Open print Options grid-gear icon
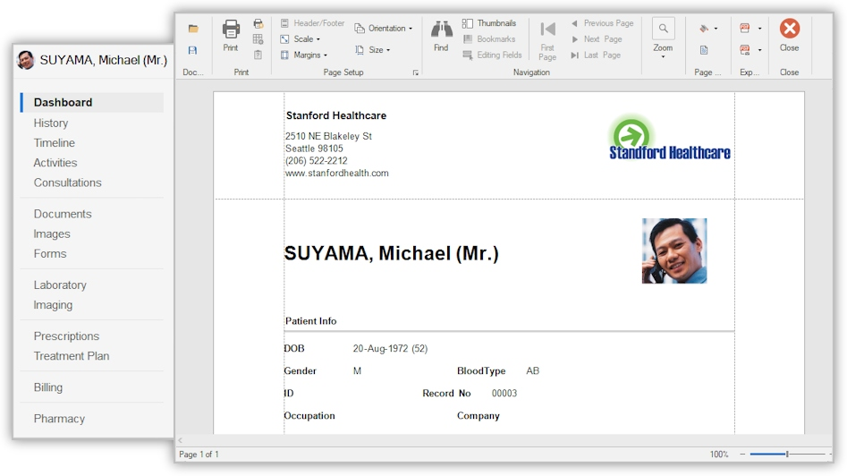This screenshot has width=847, height=476. [x=258, y=38]
